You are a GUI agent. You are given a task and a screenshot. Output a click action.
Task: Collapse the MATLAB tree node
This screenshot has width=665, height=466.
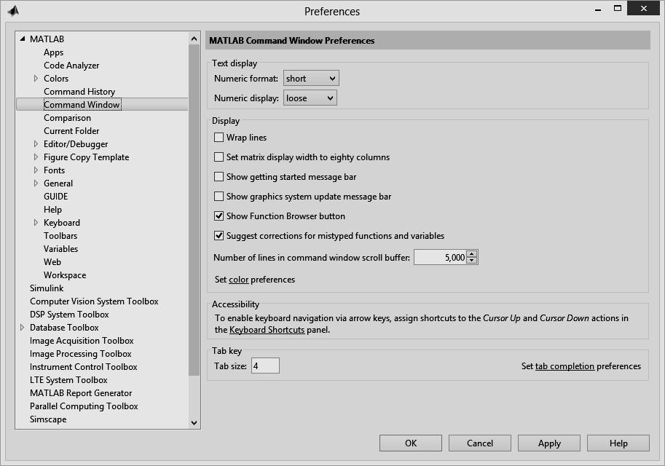pos(23,39)
